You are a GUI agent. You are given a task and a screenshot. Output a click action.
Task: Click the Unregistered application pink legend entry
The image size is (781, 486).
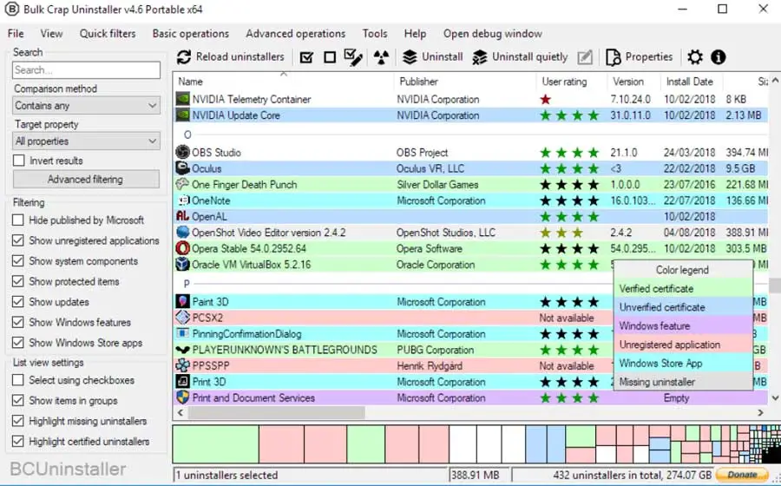pos(682,344)
